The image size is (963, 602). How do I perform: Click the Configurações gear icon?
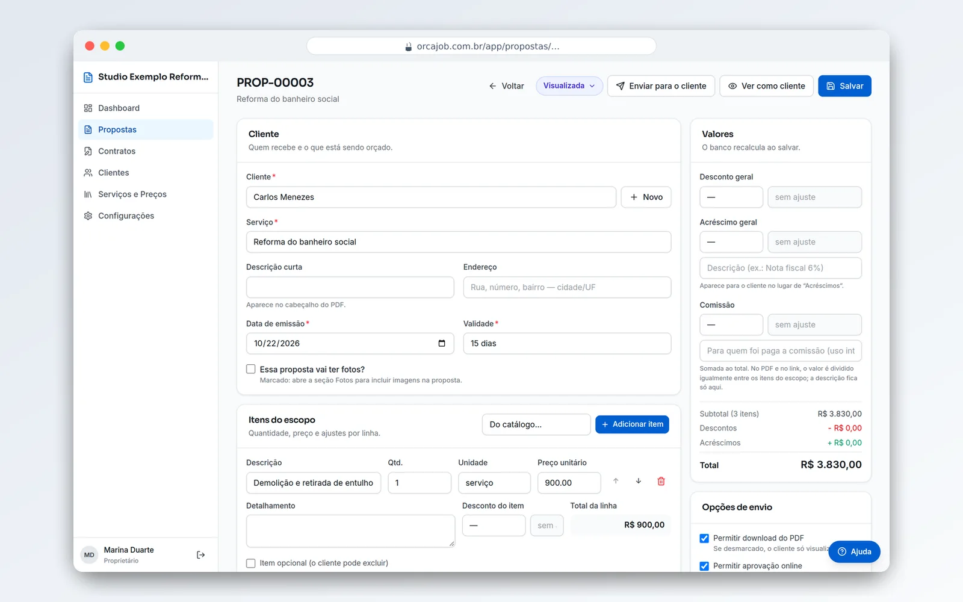(x=88, y=216)
